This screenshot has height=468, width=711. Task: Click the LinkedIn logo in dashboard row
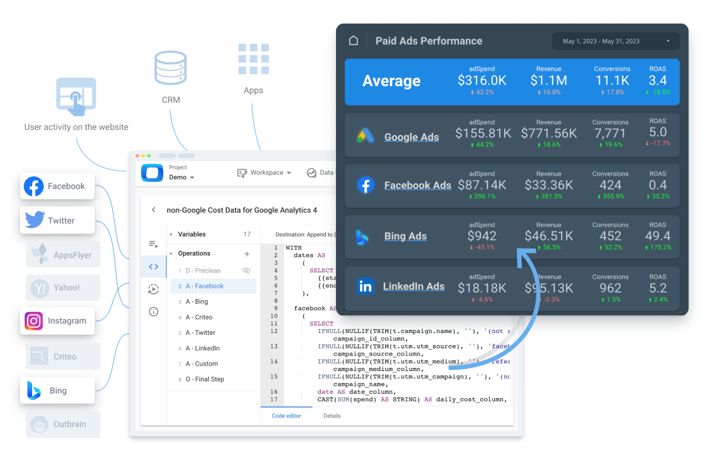[365, 286]
